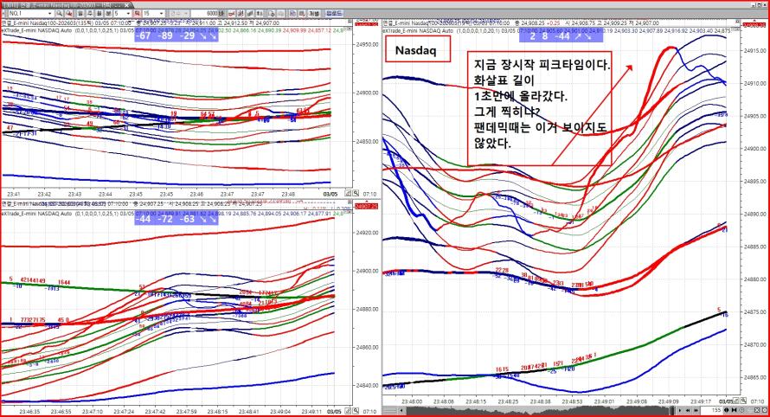Click zoom magnifier icon under top-left chart

coord(356,193)
